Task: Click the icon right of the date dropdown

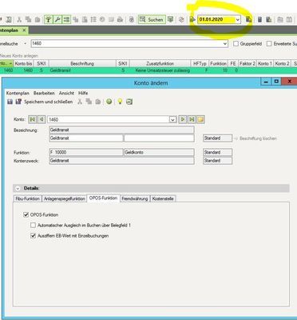Action: click(x=248, y=19)
